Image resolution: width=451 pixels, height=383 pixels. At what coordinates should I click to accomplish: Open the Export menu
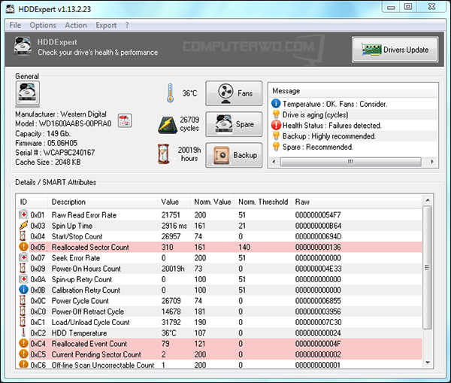click(106, 26)
